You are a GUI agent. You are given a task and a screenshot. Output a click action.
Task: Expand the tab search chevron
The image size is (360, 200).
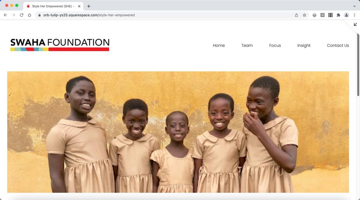(x=354, y=6)
